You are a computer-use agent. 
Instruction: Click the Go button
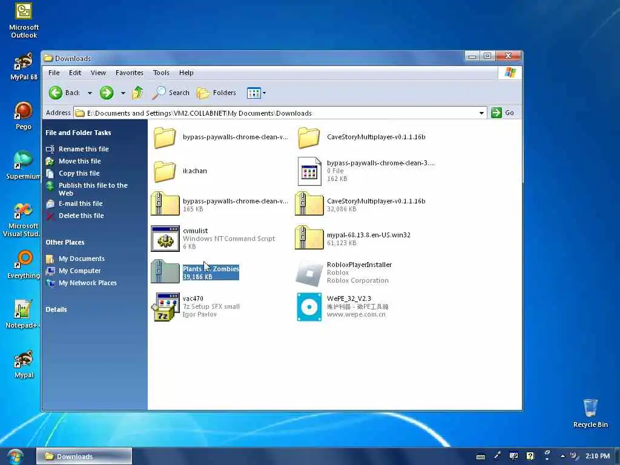(503, 113)
